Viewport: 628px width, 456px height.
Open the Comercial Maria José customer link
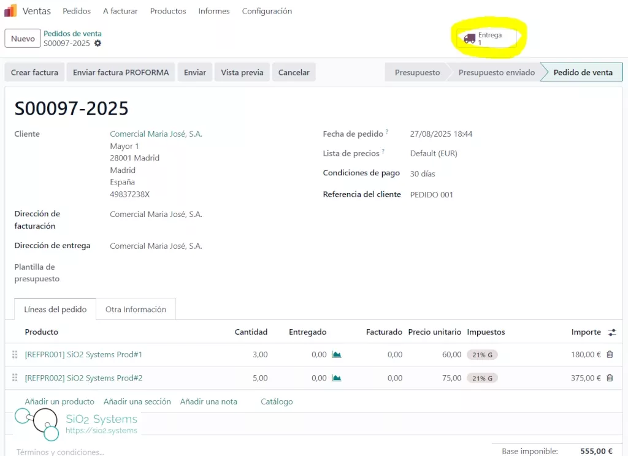point(156,134)
